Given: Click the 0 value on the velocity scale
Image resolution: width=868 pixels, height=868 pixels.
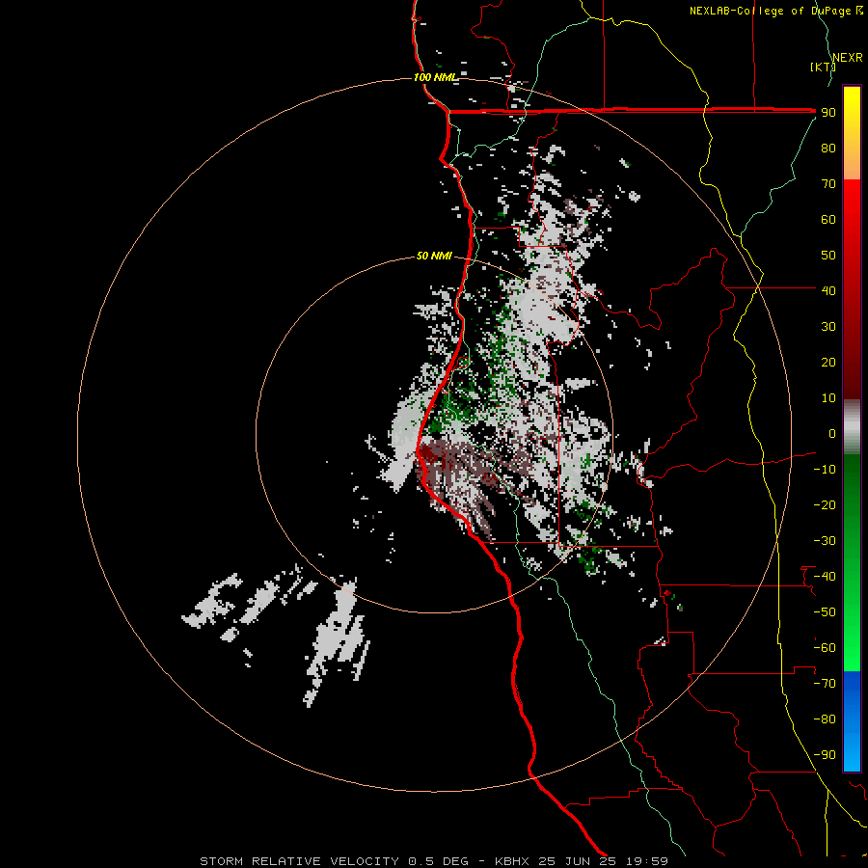Looking at the screenshot, I should click(x=832, y=434).
